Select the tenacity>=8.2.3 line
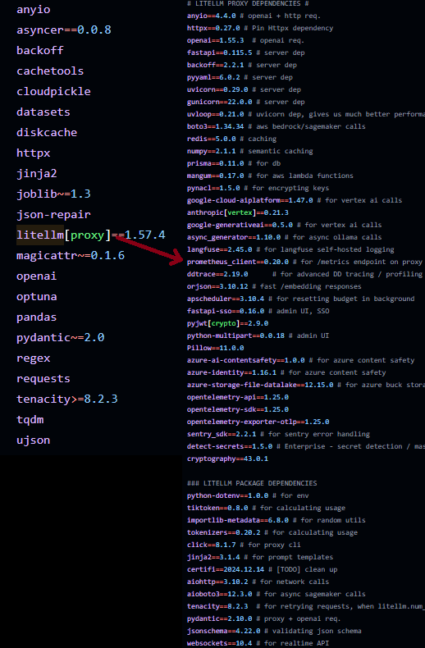425x648 pixels. click(x=67, y=399)
